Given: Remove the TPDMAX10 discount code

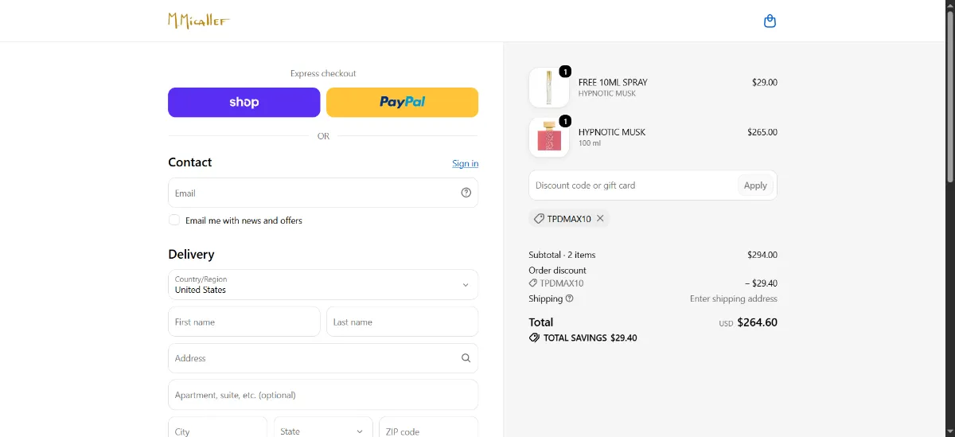Looking at the screenshot, I should [601, 218].
